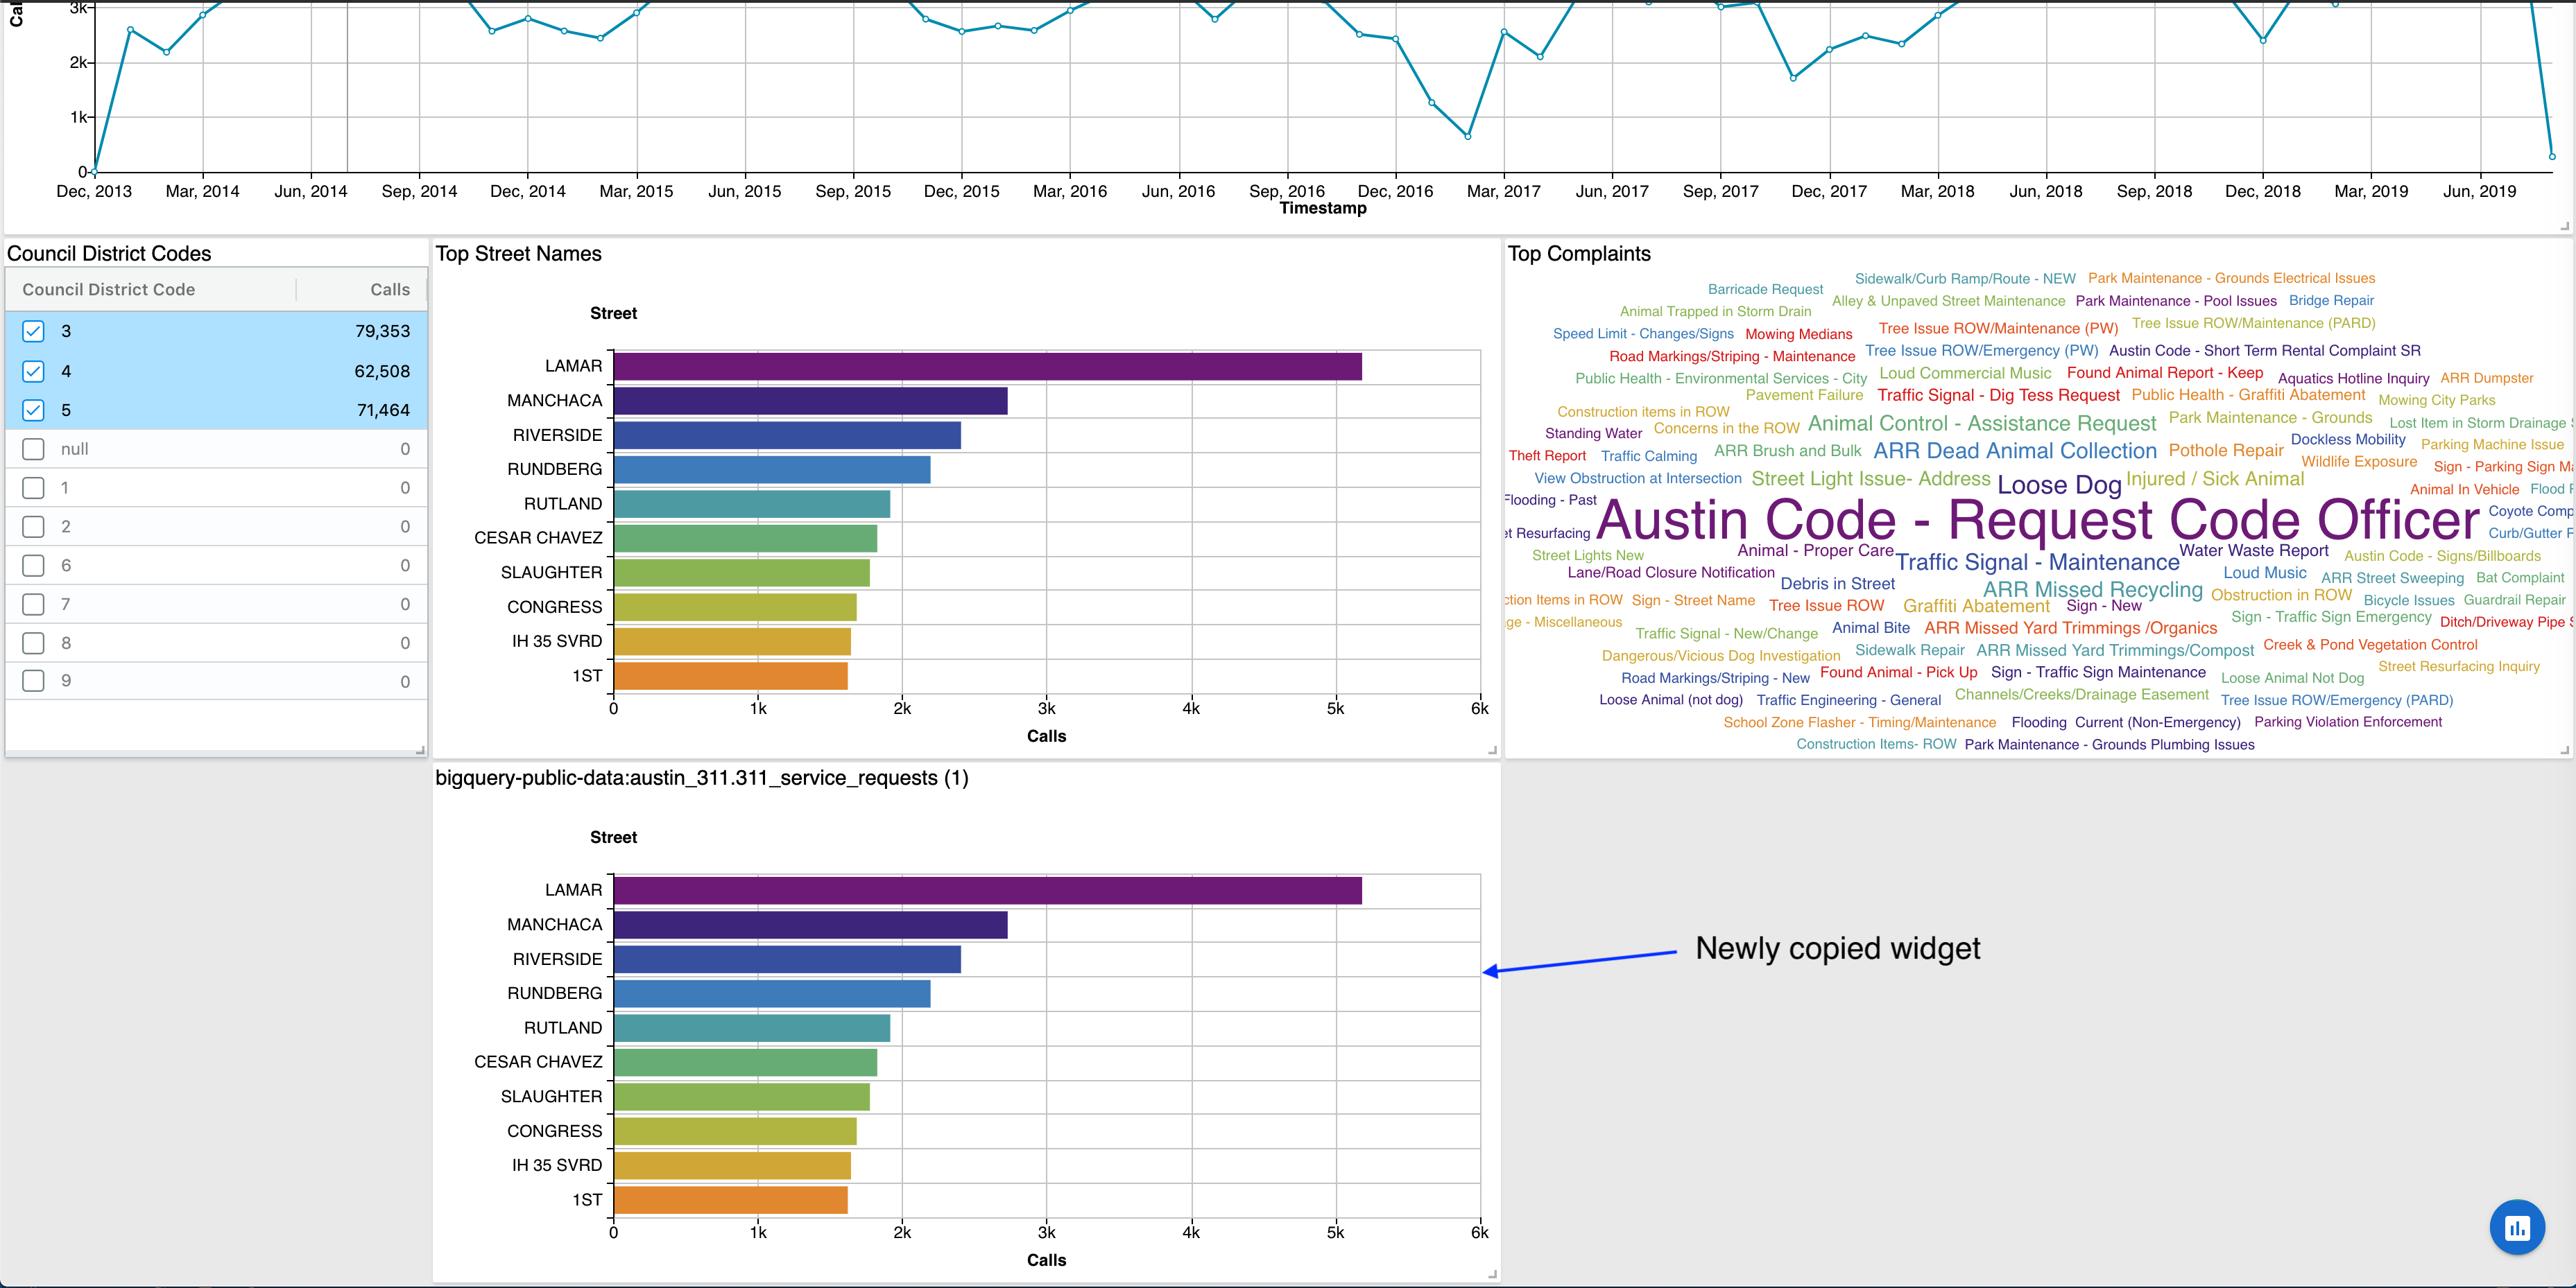The width and height of the screenshot is (2576, 1288).
Task: Grab the resize handle of Council District Codes widget
Action: [x=420, y=749]
